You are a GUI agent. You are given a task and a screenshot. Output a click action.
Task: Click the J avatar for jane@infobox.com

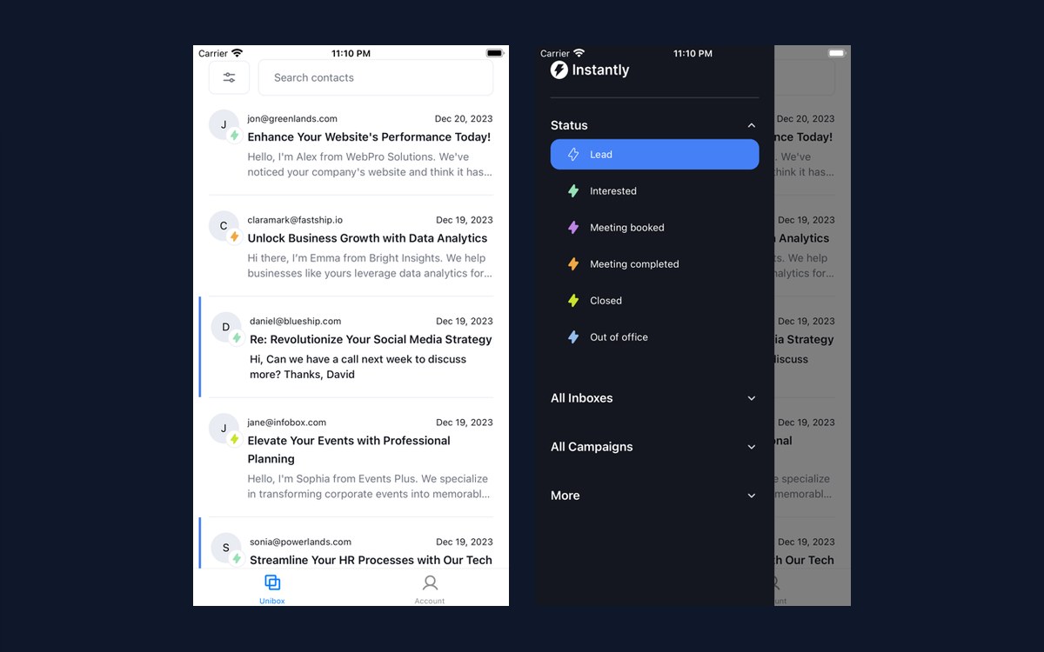(x=224, y=429)
